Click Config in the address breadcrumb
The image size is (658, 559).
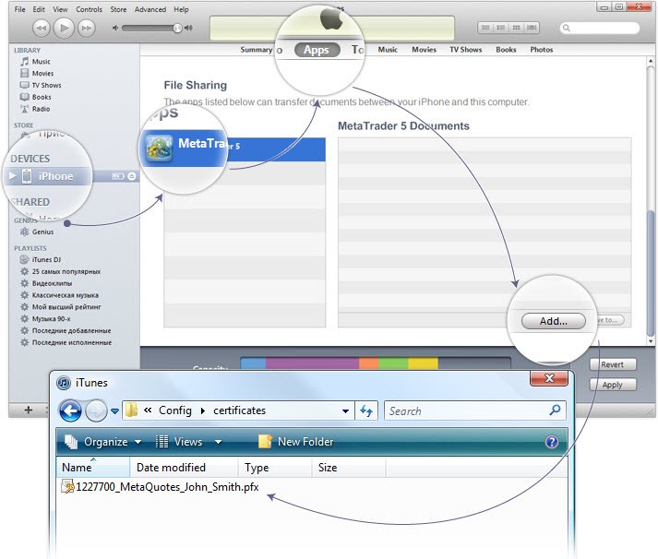tap(175, 410)
